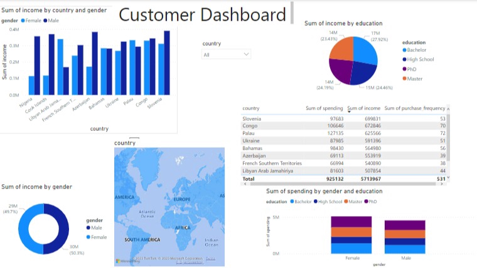Click the table horizontal scrollbar
The width and height of the screenshot is (477, 268).
click(x=343, y=184)
